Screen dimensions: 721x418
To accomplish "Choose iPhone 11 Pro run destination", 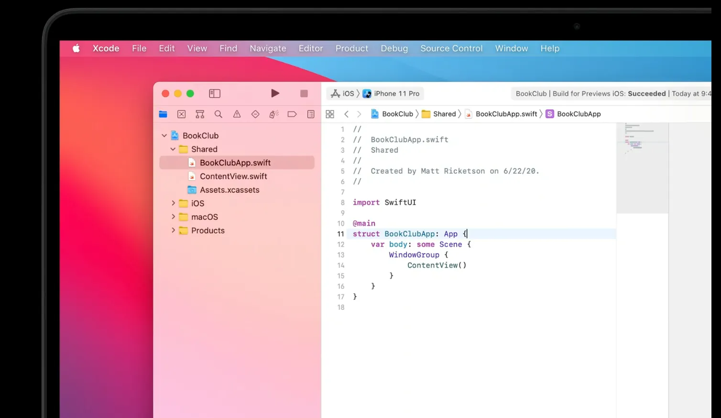I will click(391, 94).
